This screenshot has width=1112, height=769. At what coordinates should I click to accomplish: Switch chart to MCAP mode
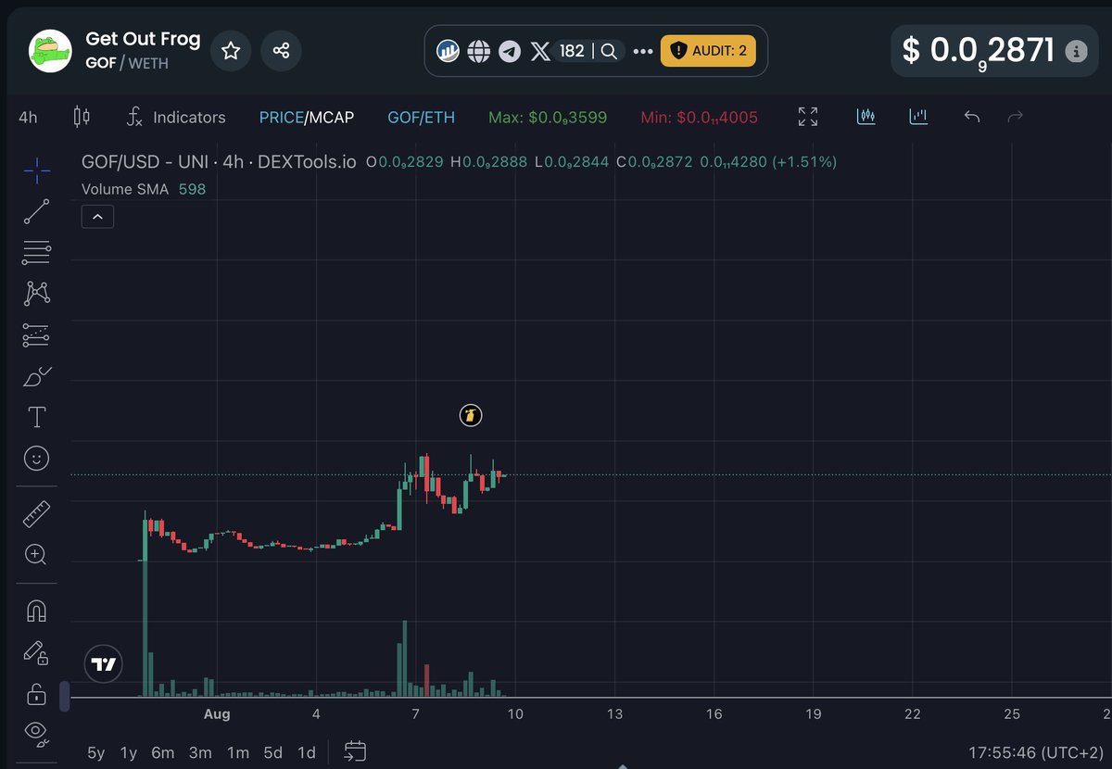coord(331,118)
